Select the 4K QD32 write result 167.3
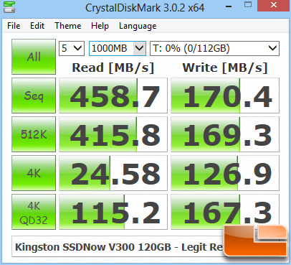The image size is (291, 265). coord(225,212)
